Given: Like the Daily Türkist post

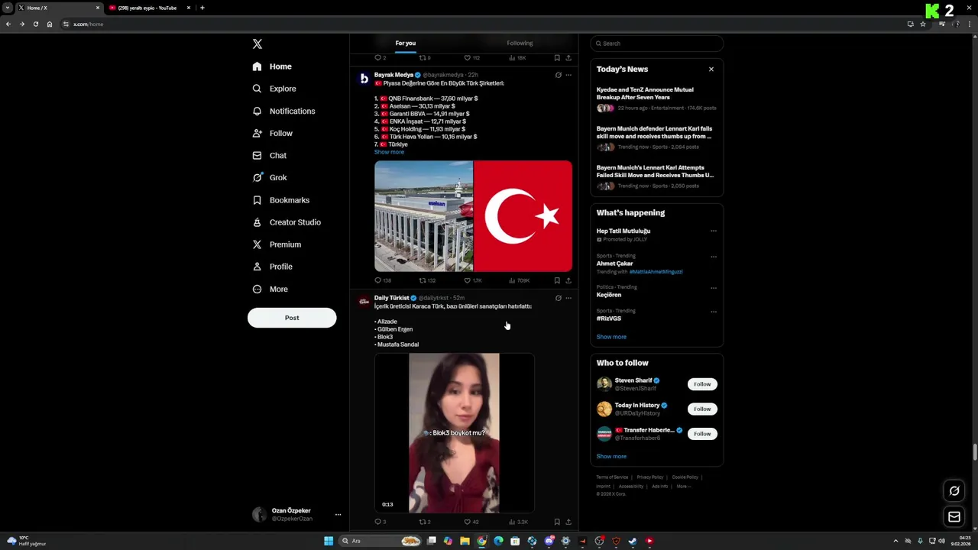Looking at the screenshot, I should pos(471,522).
